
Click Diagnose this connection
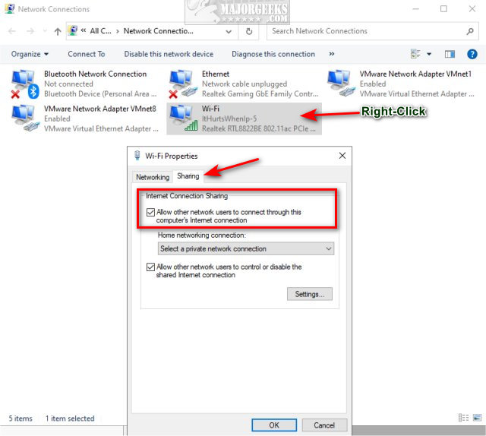273,54
